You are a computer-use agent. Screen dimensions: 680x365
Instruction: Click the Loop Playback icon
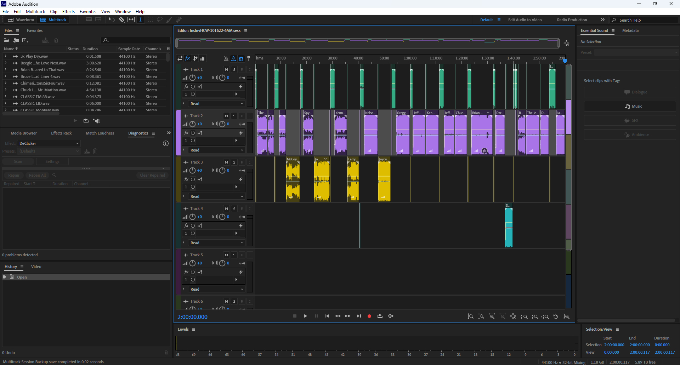click(x=380, y=316)
